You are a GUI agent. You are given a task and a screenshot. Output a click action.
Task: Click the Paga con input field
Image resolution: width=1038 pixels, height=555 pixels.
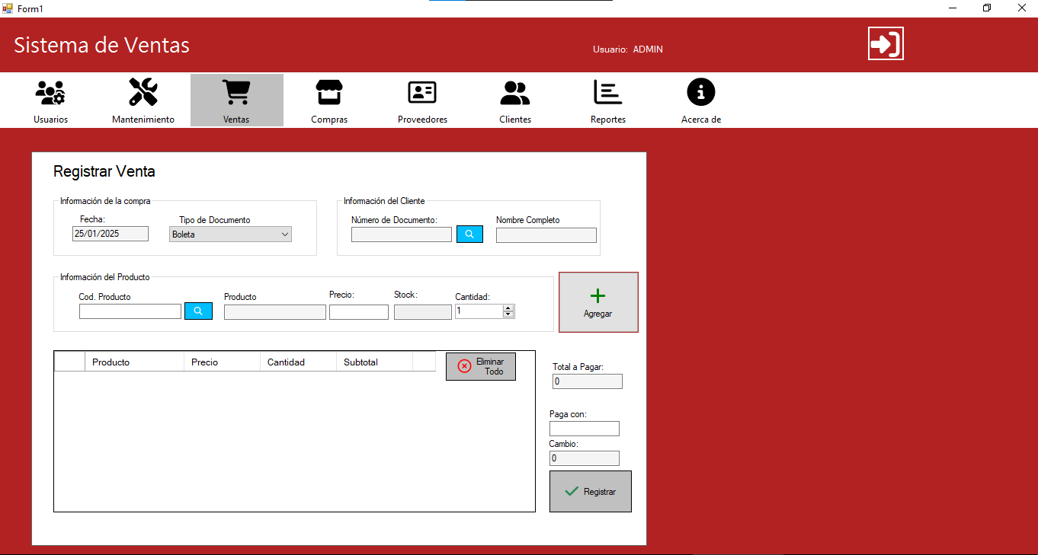point(585,429)
